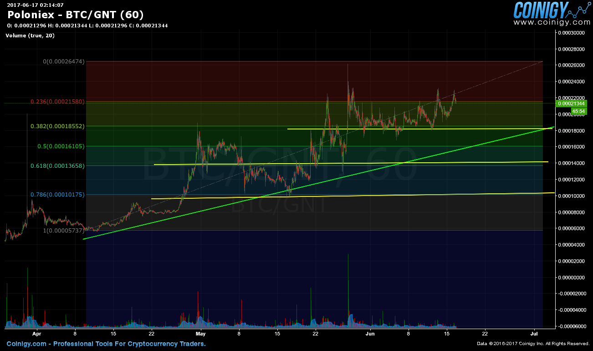593x351 pixels.
Task: Click the 0.00030000 price axis label
Action: pyautogui.click(x=572, y=33)
